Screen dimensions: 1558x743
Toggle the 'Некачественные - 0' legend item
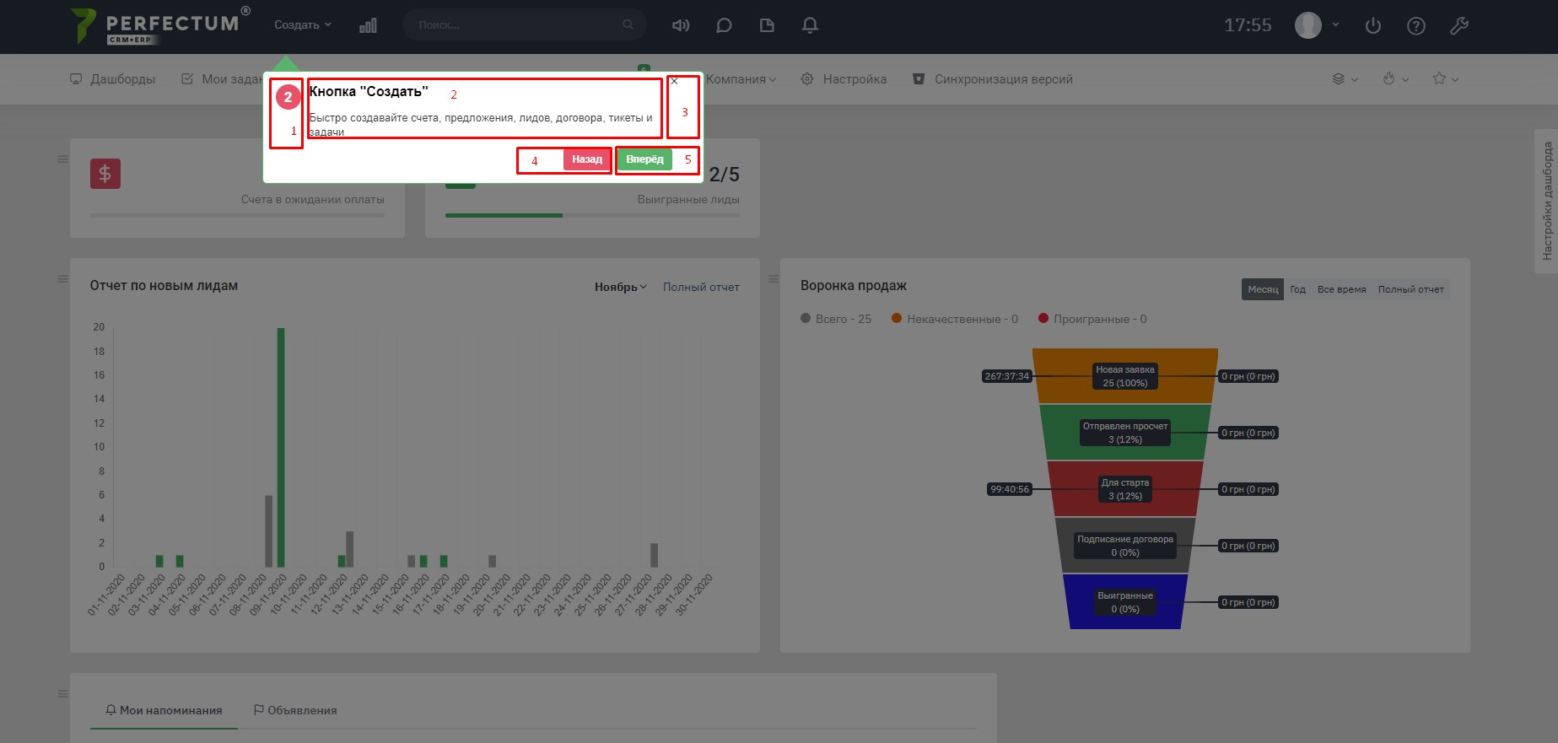coord(955,319)
